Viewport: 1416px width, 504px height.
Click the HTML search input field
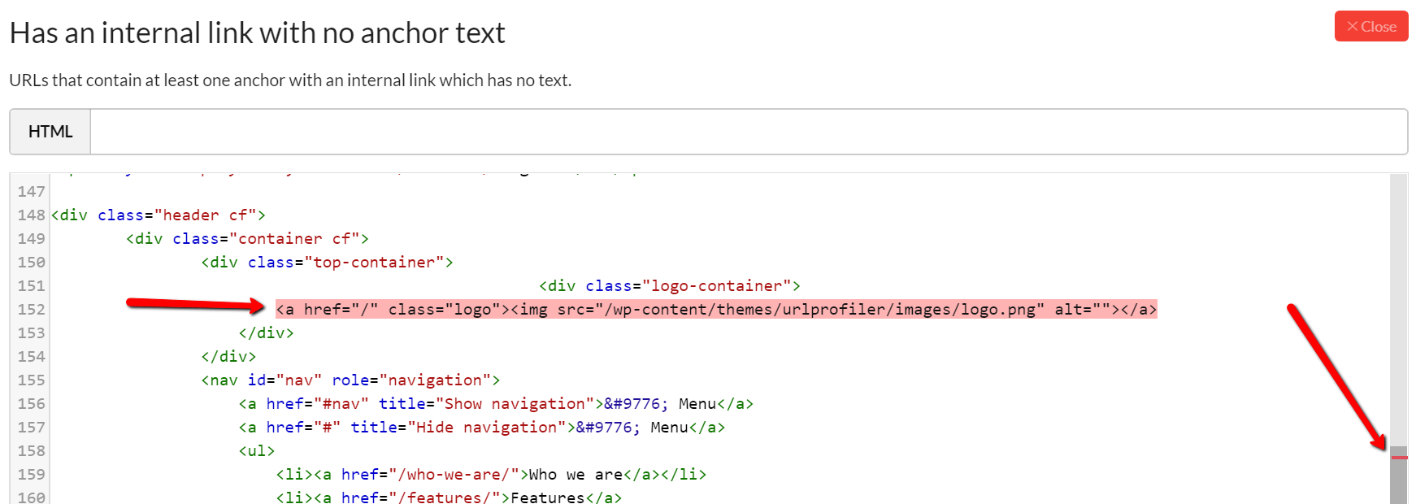coord(749,132)
